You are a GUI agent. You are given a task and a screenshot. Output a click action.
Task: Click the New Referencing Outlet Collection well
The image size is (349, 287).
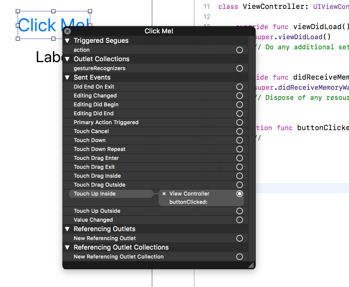pyautogui.click(x=240, y=256)
